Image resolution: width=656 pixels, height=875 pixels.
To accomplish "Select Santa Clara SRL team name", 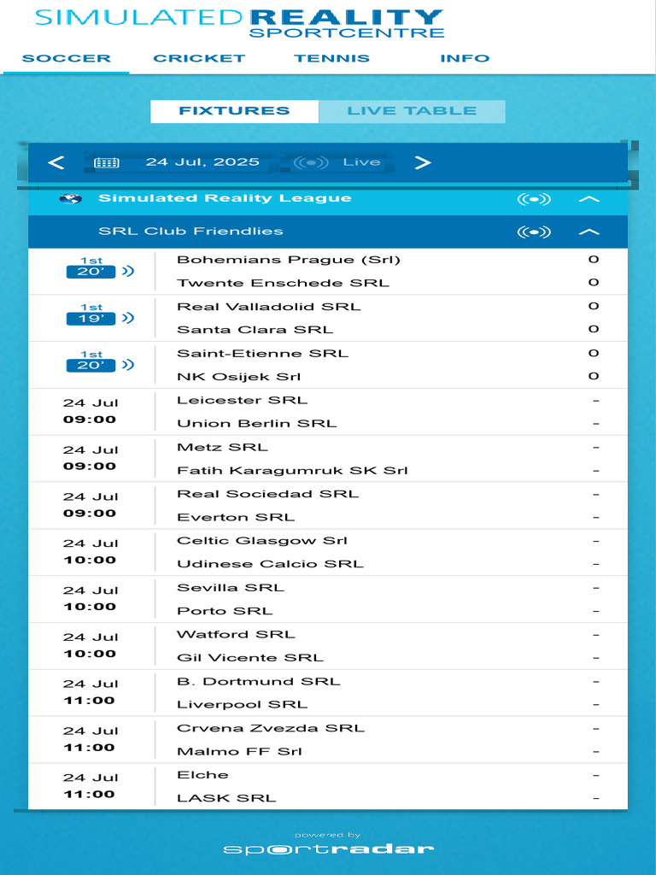I will (255, 330).
